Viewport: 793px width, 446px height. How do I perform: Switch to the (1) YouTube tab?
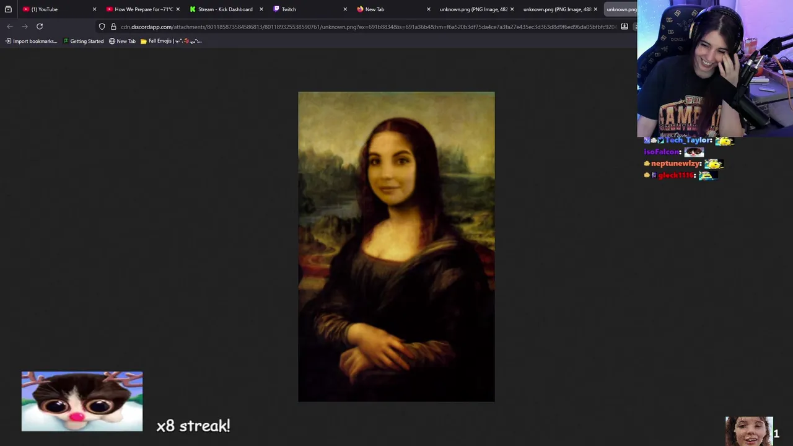click(x=59, y=9)
